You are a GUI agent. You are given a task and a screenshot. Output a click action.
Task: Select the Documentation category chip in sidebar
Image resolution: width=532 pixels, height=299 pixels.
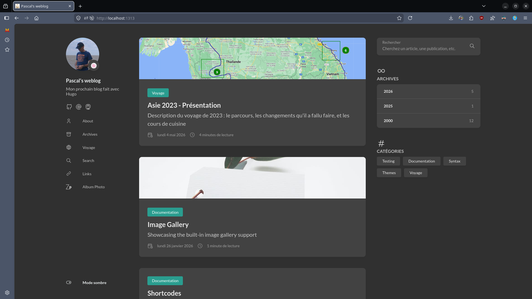pos(421,161)
